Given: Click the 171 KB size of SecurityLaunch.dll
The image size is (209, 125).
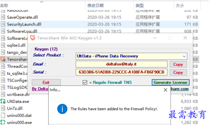Looking at the screenshot, I should click(191, 24).
